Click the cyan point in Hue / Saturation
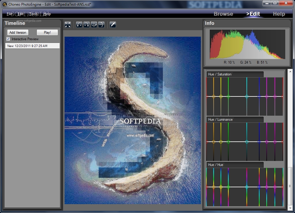The height and width of the screenshot is (213, 295). point(247,96)
